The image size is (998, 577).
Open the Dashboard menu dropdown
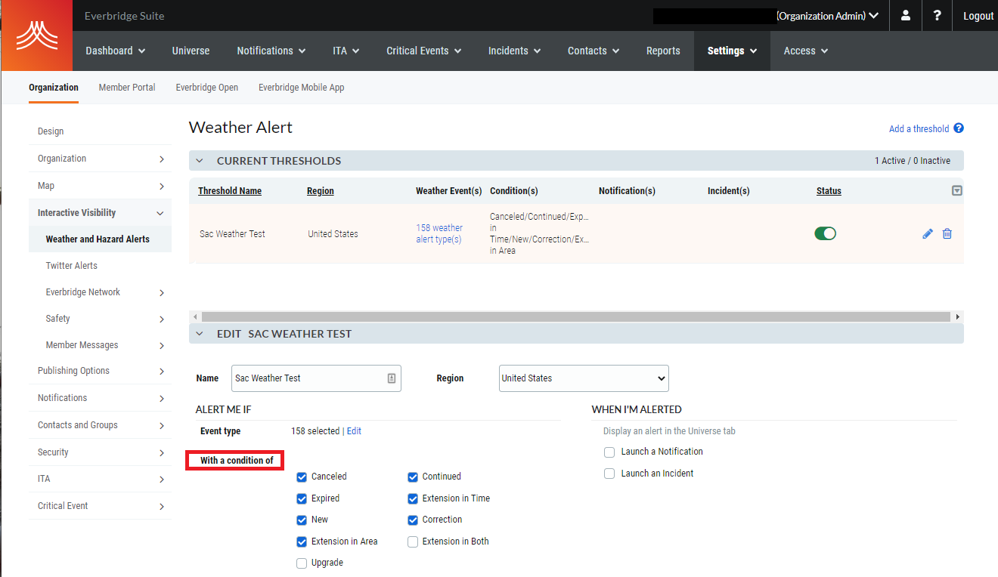116,51
